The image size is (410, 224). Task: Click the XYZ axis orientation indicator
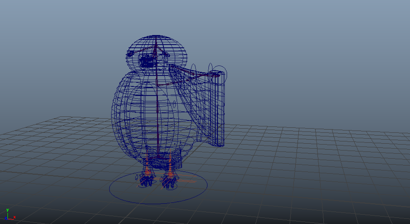10,215
